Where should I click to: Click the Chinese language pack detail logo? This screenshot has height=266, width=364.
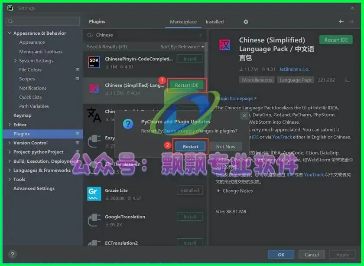(224, 45)
